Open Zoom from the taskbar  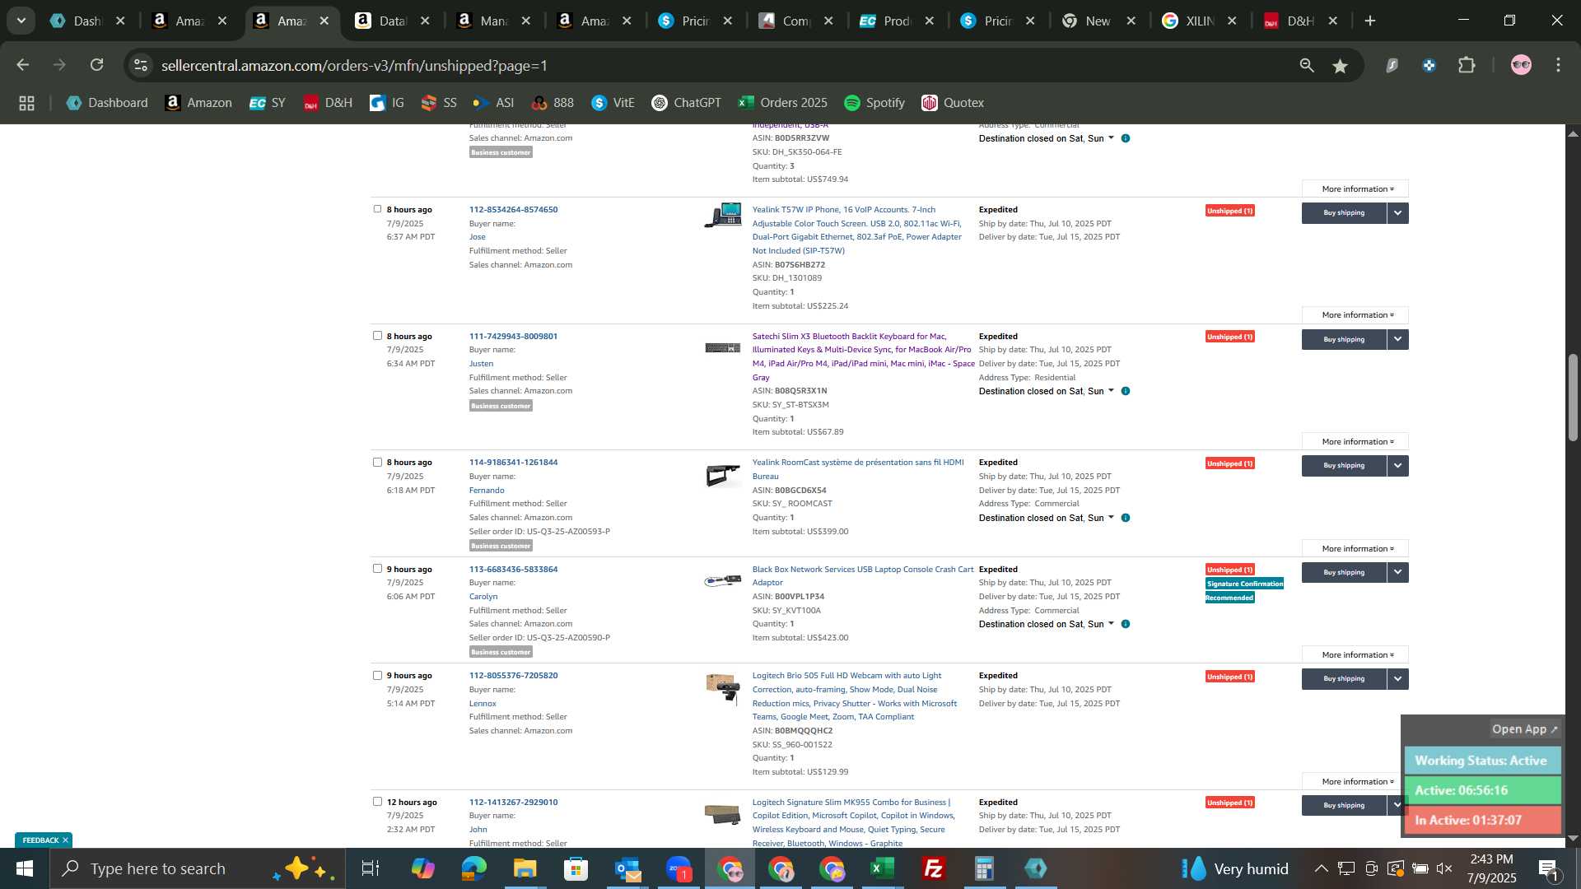click(x=679, y=868)
